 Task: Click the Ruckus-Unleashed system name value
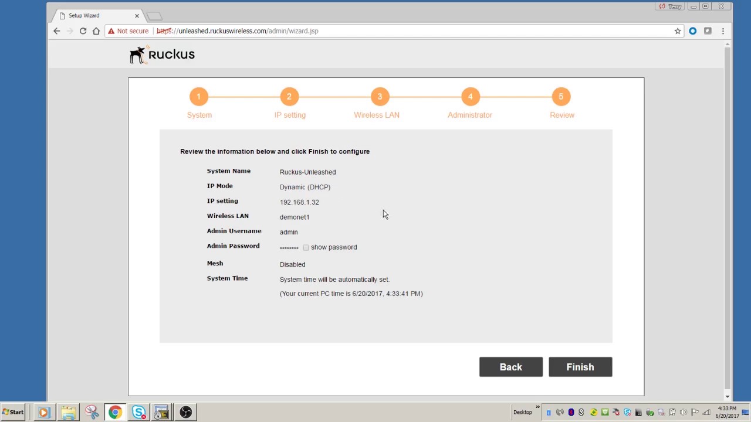point(307,172)
